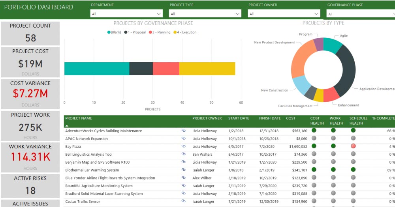Open the Governance Phase filter dropdown
The width and height of the screenshot is (395, 207).
coord(361,13)
